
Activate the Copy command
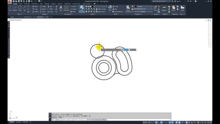[x=35, y=9]
